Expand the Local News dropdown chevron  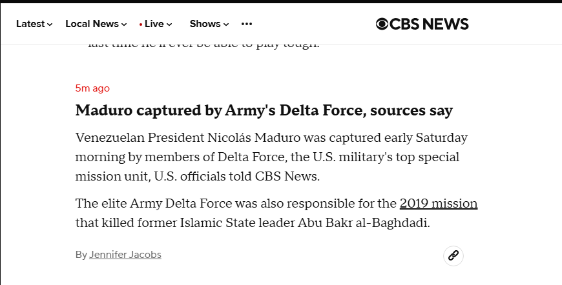coord(123,25)
